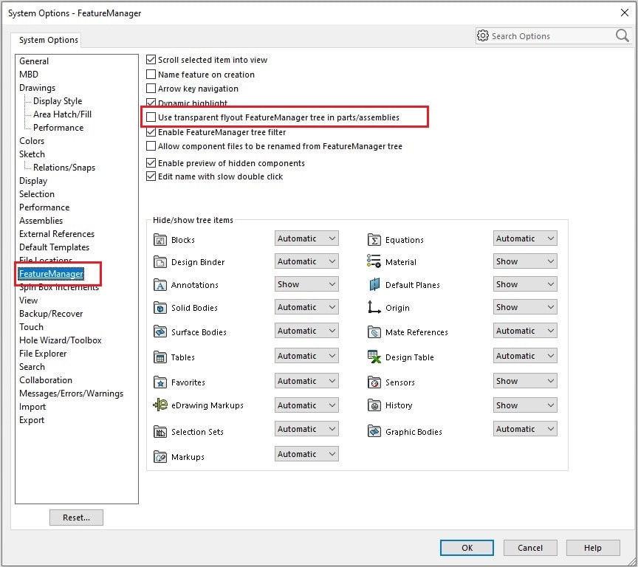Click the Blocks folder icon

coord(160,239)
